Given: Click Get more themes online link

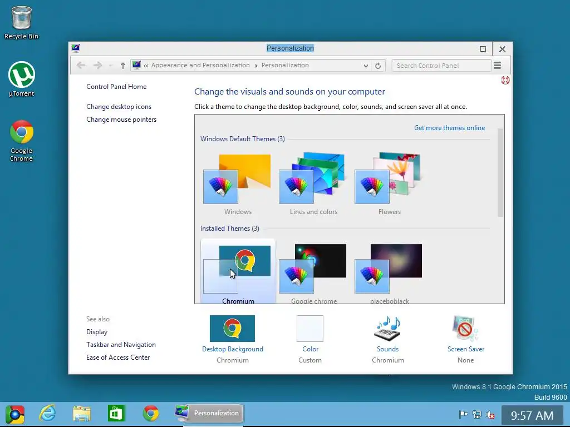Looking at the screenshot, I should (449, 128).
